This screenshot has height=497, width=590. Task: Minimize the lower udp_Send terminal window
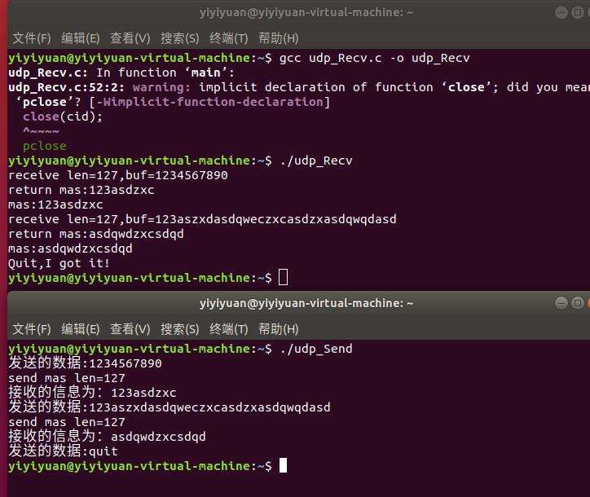[x=562, y=303]
